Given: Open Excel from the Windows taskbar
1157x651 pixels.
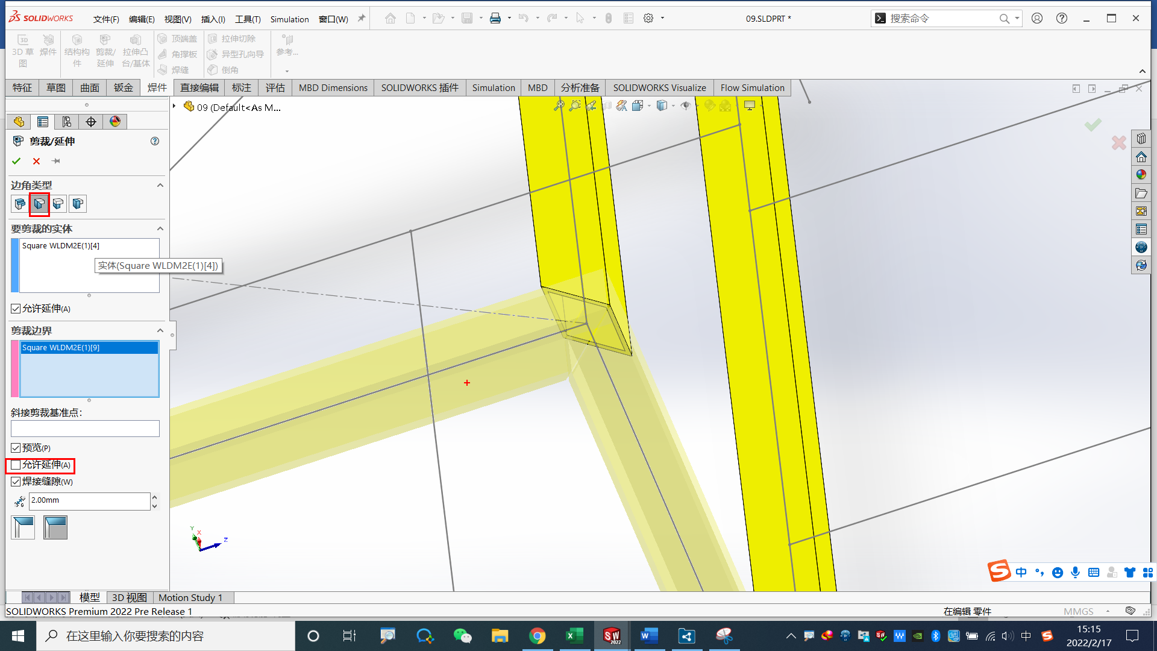Looking at the screenshot, I should pos(574,636).
